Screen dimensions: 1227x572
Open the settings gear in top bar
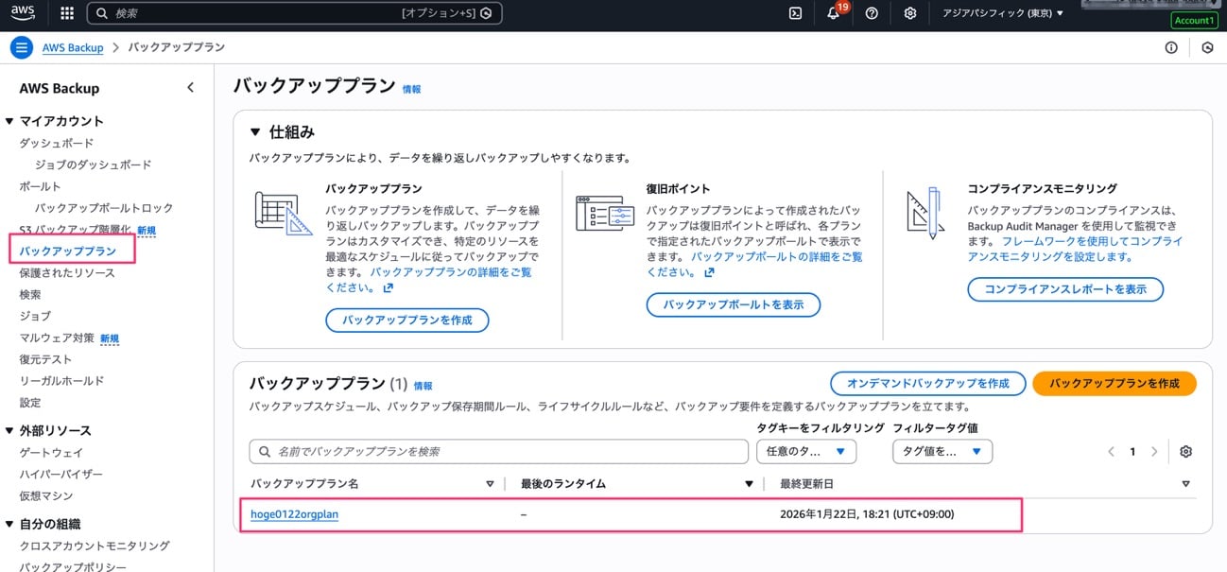(909, 13)
